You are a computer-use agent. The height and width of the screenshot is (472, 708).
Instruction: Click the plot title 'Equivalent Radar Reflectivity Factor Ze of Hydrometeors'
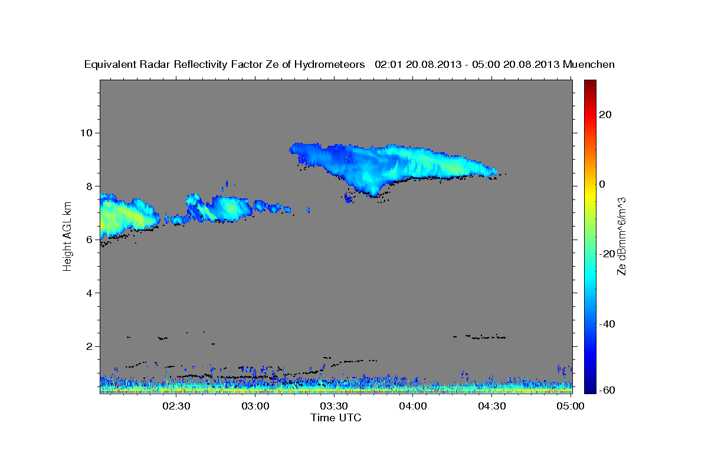coord(224,65)
